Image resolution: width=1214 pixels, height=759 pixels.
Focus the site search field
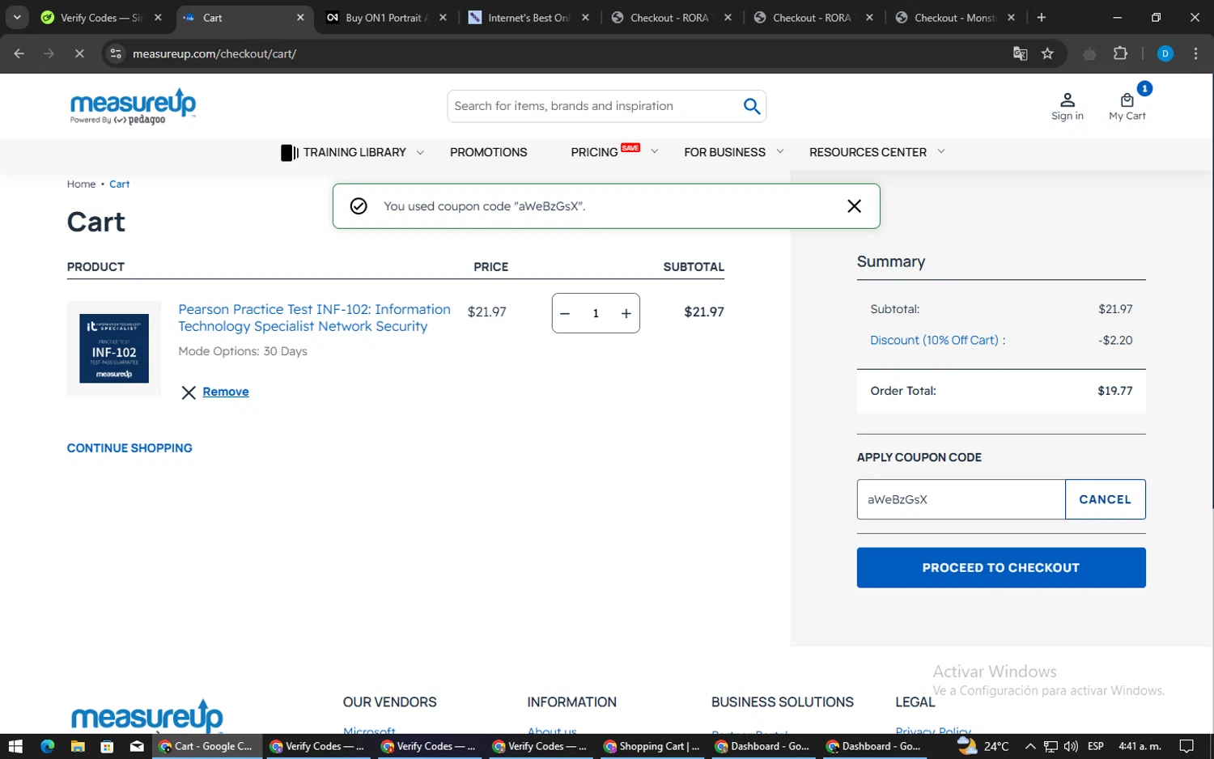click(x=595, y=106)
